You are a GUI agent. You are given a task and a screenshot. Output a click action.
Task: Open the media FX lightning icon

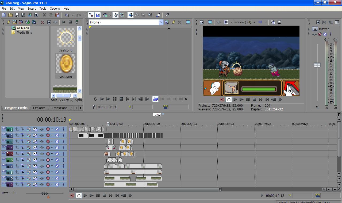point(9,22)
